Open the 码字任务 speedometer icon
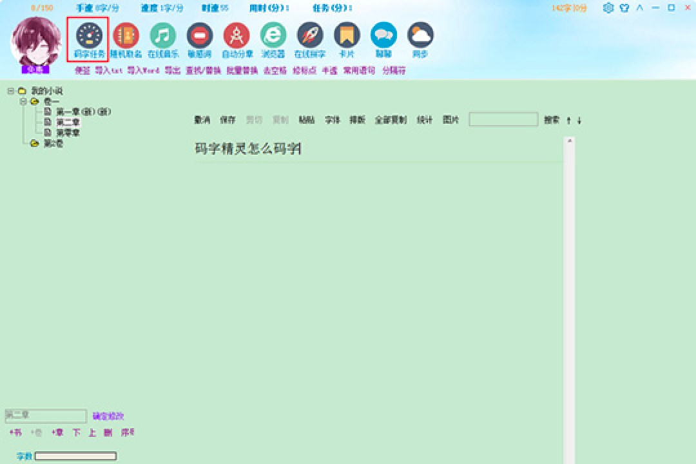The width and height of the screenshot is (696, 464). click(x=89, y=35)
